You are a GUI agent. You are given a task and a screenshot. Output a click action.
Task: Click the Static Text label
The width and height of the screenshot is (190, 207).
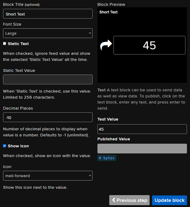tap(18, 44)
